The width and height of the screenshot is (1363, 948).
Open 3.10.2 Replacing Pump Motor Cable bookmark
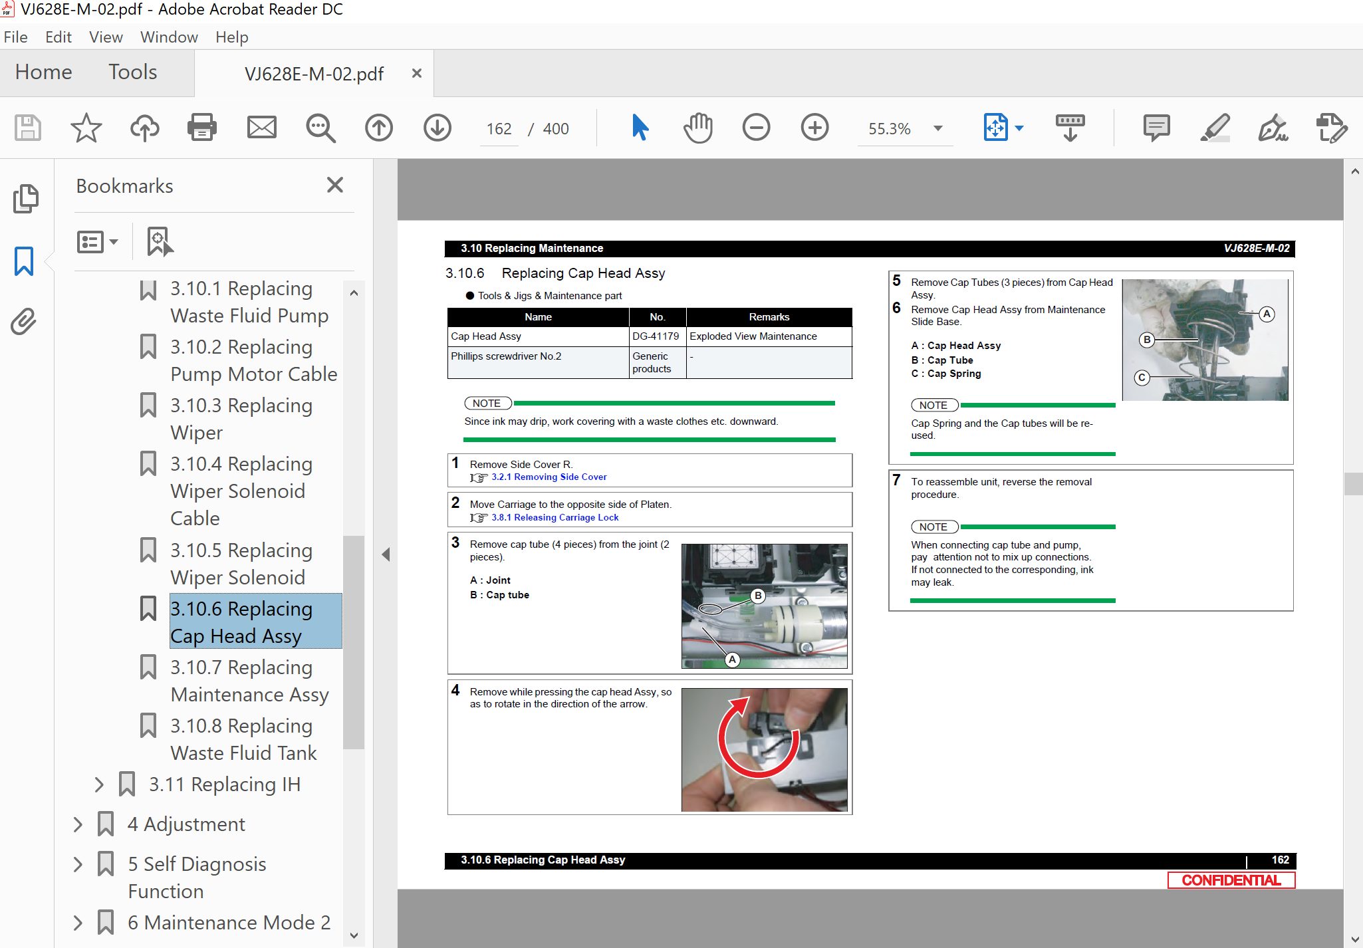[x=254, y=360]
